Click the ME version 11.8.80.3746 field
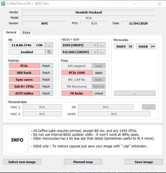This screenshot has width=166, height=173. 21,45
